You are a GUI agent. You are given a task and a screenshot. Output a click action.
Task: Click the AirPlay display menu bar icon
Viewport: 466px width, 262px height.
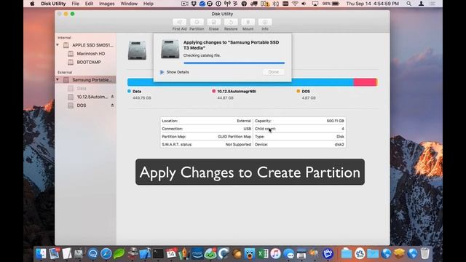coord(315,4)
